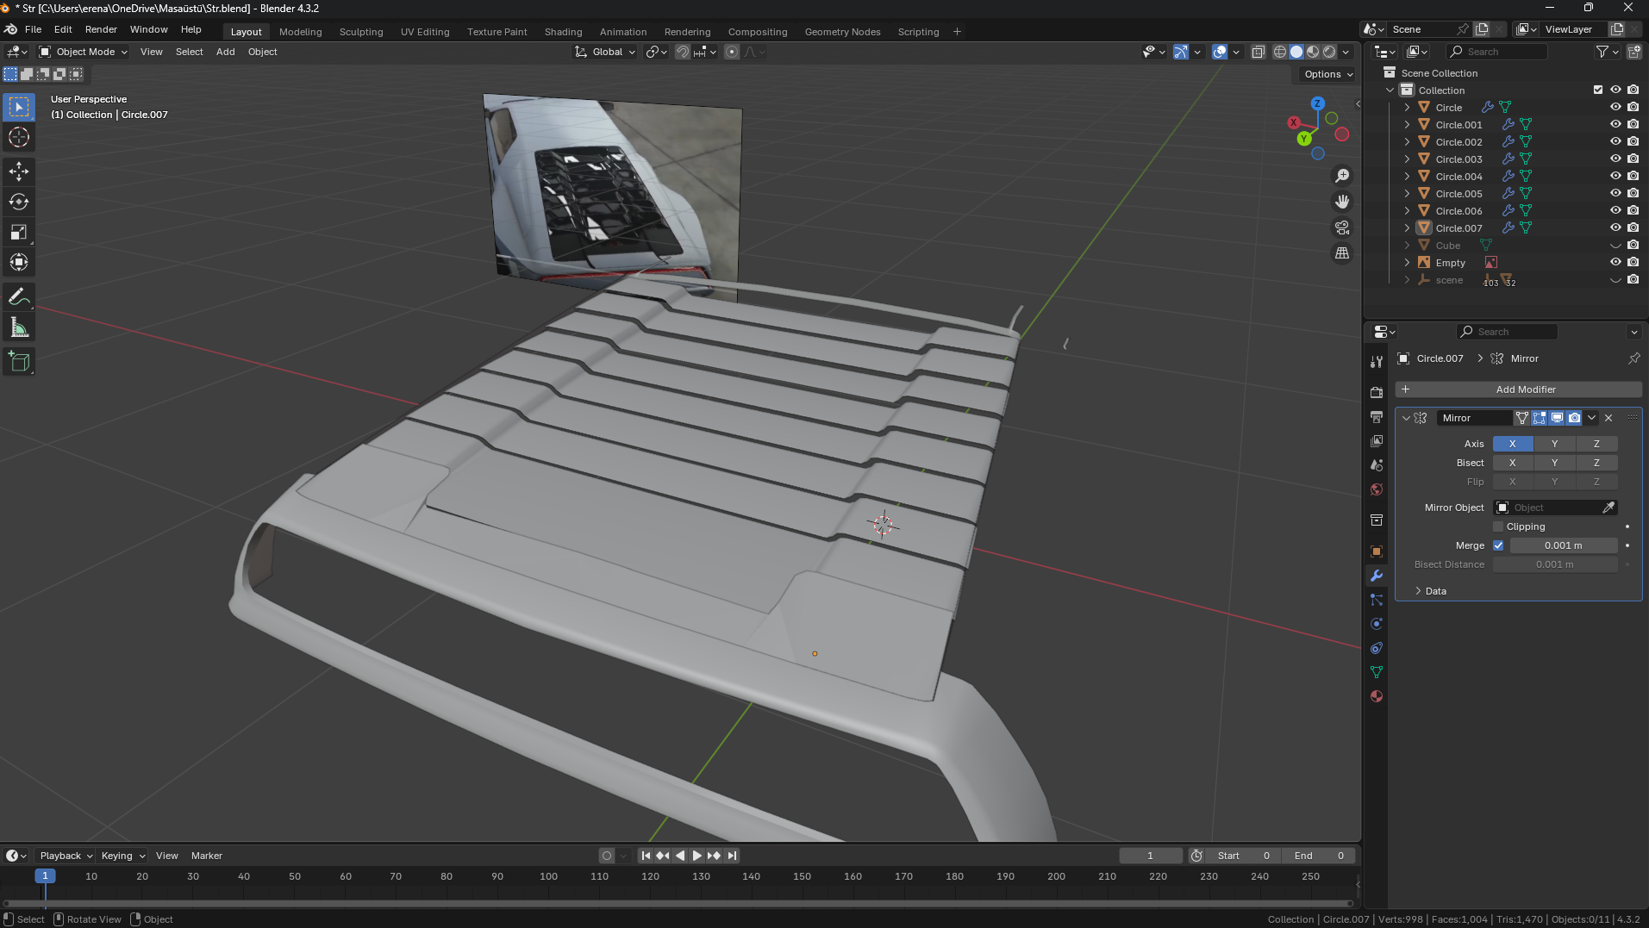
Task: Open the Playback dropdown in timeline
Action: [x=66, y=856]
